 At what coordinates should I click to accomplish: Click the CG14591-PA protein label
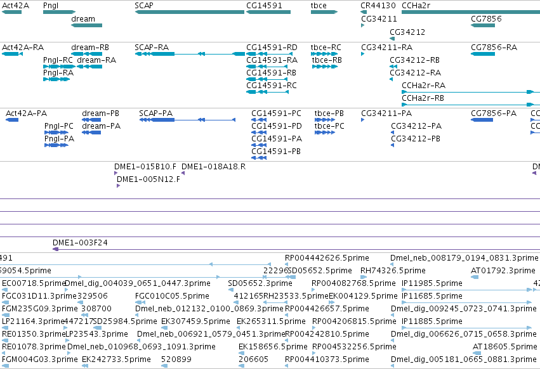(277, 139)
